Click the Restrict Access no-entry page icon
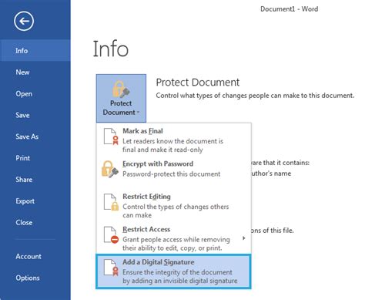This screenshot has width=365, height=300. click(x=111, y=234)
